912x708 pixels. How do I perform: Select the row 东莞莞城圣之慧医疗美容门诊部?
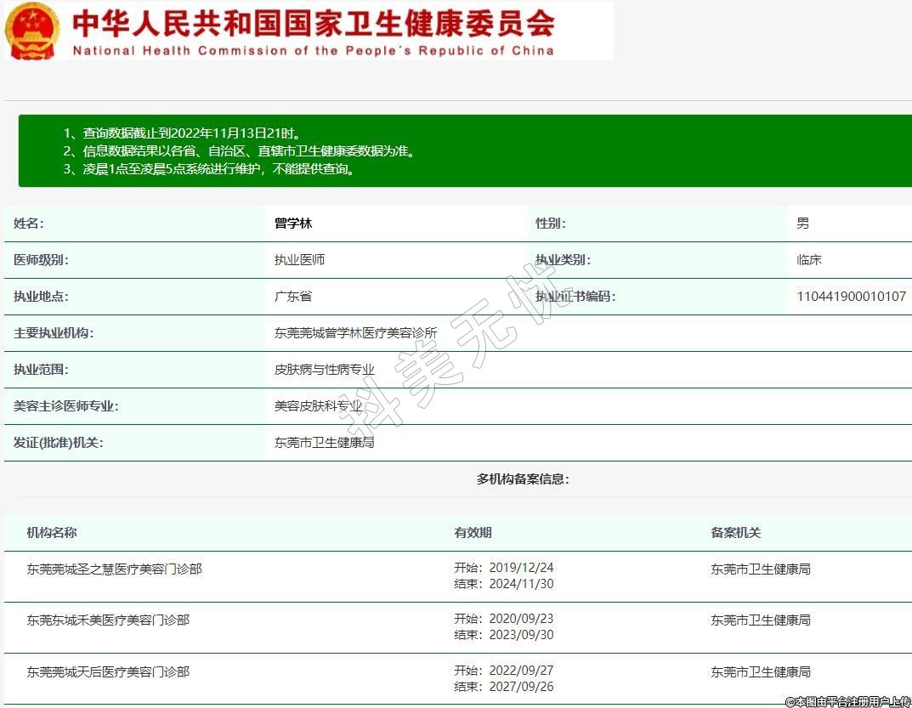click(x=114, y=569)
